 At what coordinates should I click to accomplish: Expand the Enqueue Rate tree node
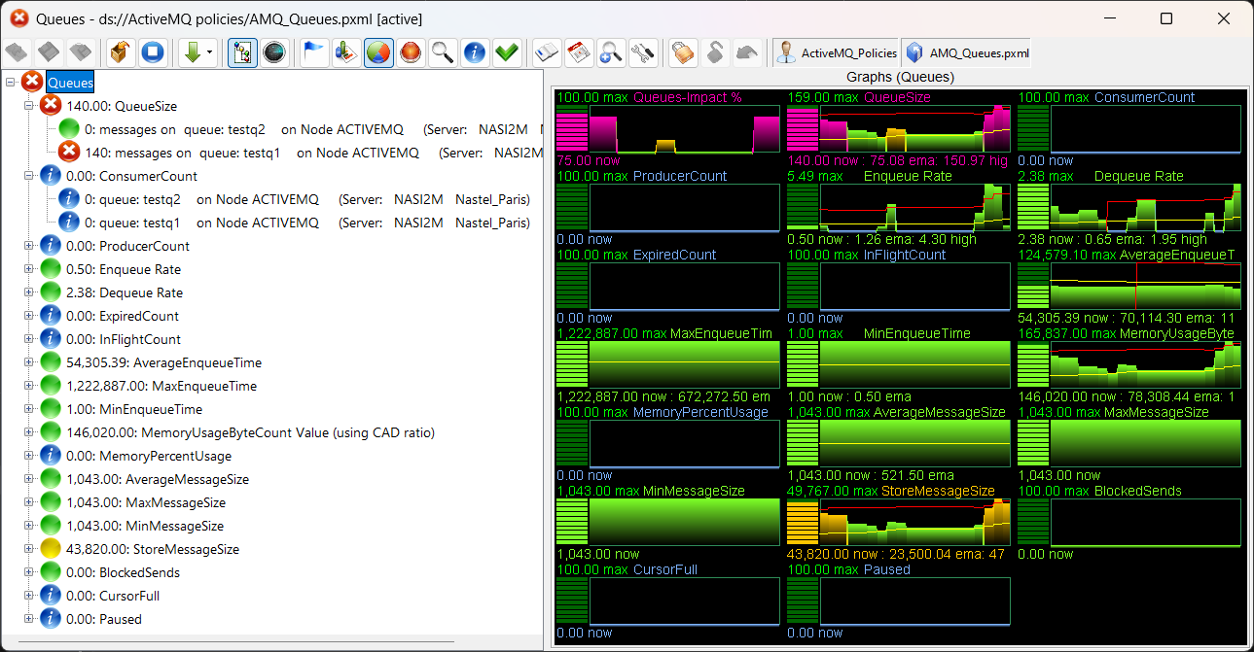pyautogui.click(x=28, y=269)
